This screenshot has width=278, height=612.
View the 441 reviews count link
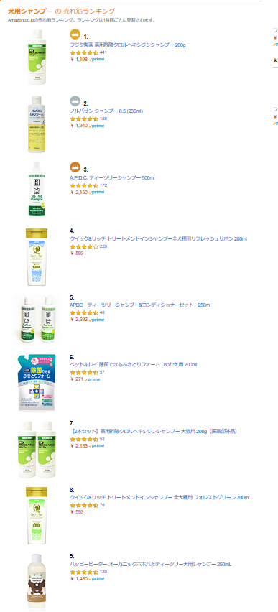point(103,52)
